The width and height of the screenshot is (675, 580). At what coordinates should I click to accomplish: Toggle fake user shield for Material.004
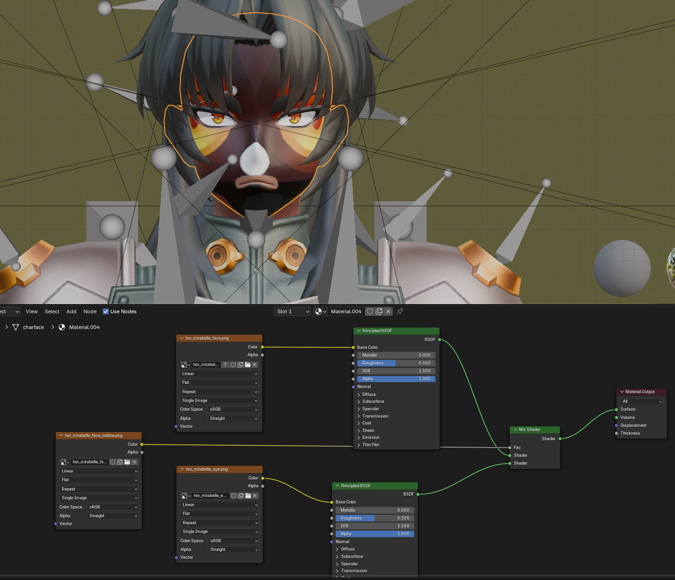pos(370,311)
